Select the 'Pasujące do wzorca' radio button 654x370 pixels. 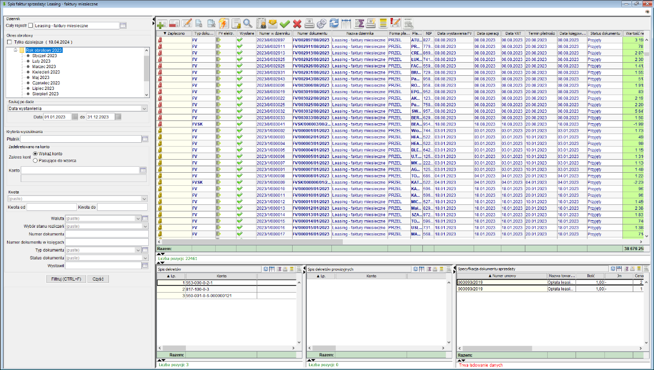click(35, 161)
